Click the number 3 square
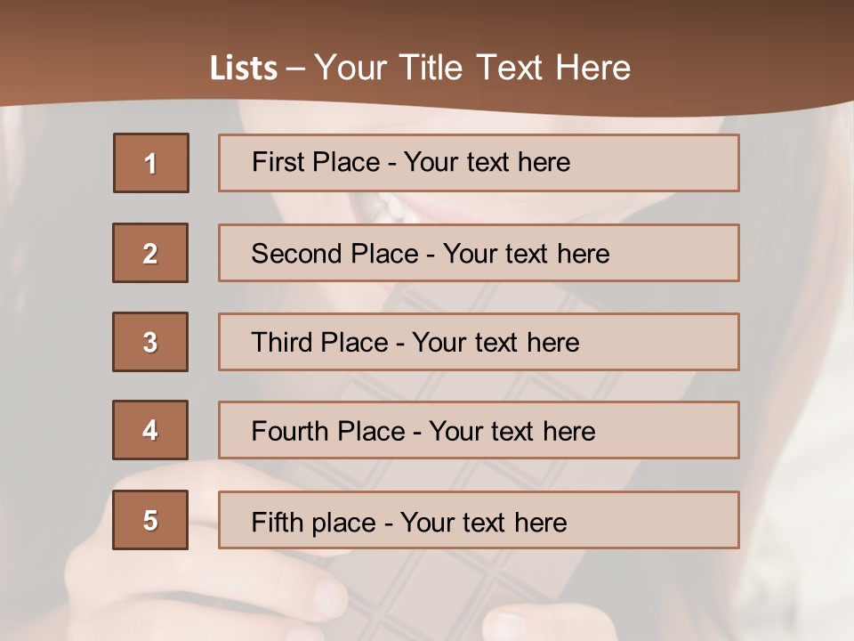 coord(150,342)
